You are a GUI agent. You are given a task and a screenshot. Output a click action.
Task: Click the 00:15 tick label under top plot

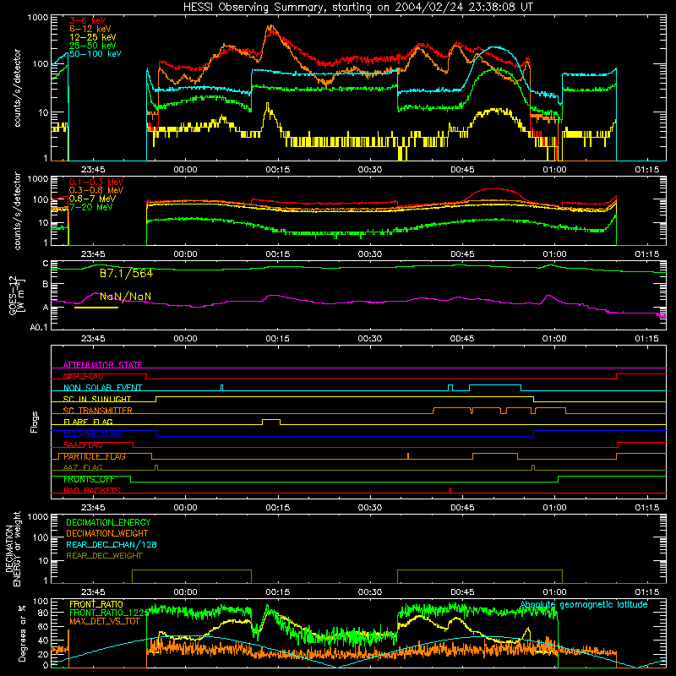(x=278, y=170)
